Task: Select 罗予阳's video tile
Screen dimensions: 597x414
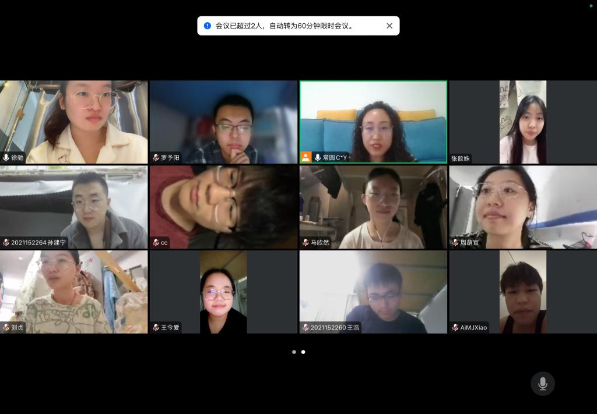Action: pos(223,122)
